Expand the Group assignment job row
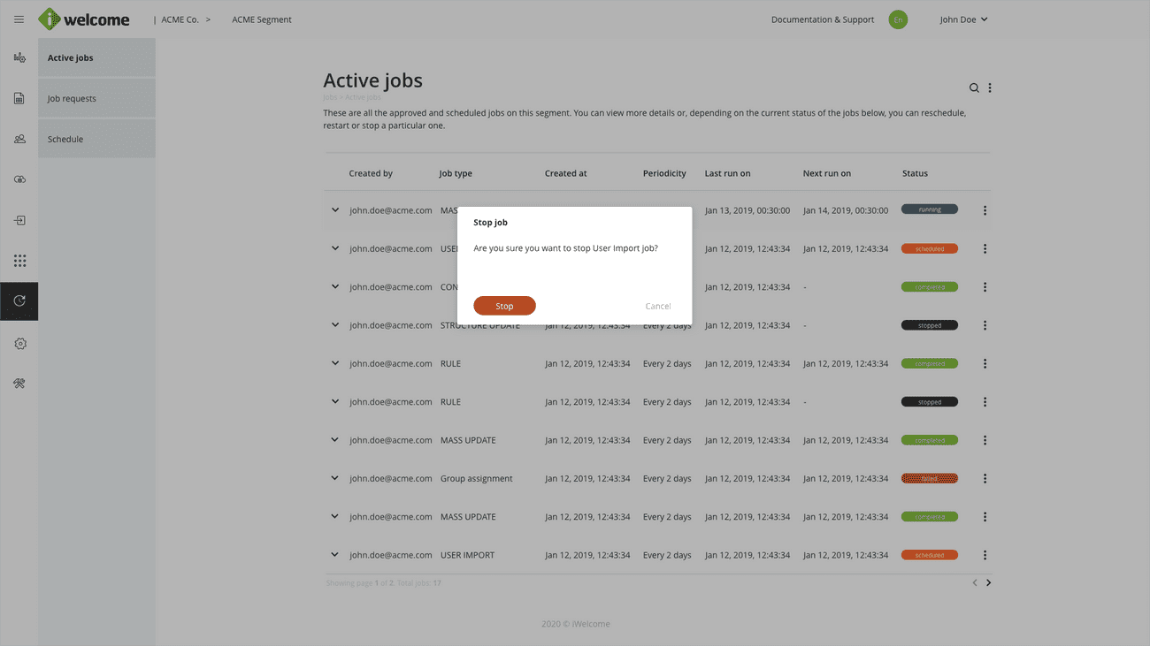 335,478
